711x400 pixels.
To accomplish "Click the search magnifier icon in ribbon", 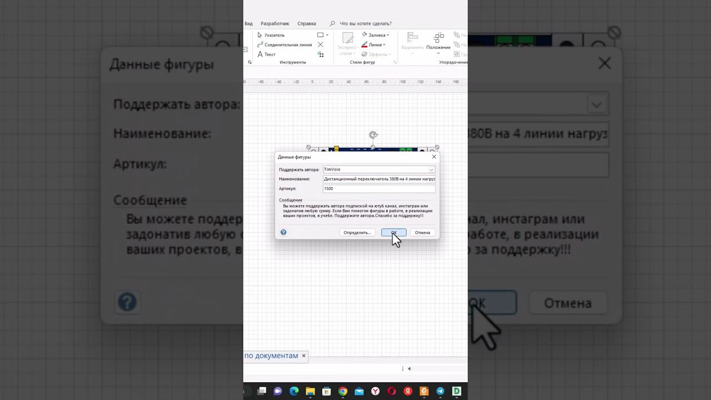I will click(x=332, y=23).
